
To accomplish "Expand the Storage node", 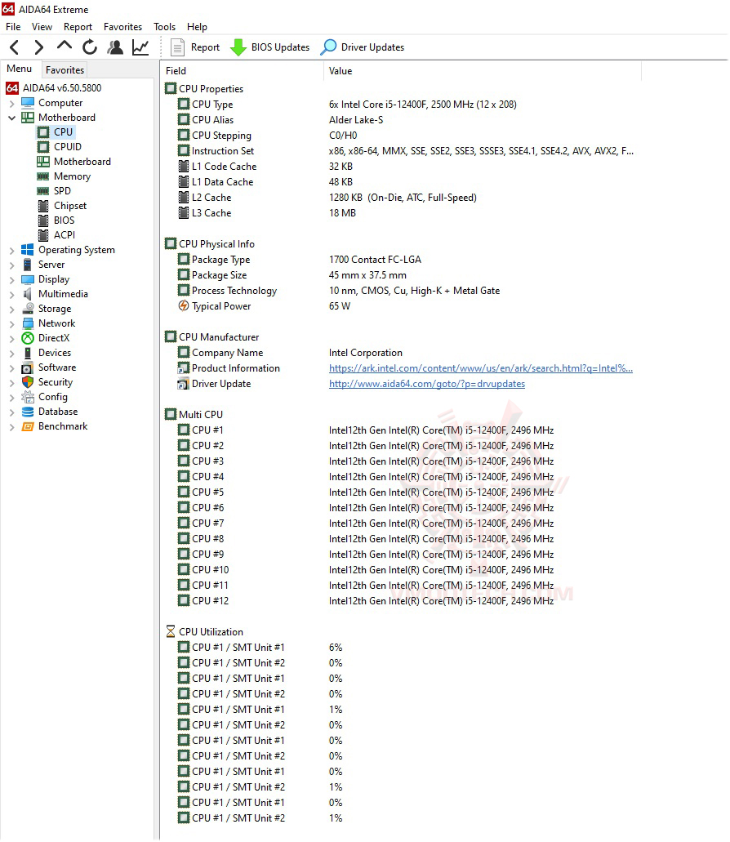I will [x=11, y=309].
